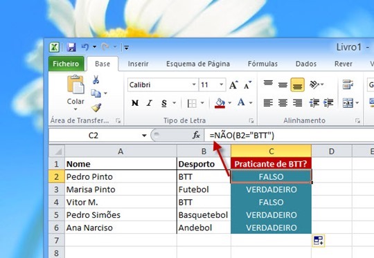
Task: Cut selection with the scissors icon
Action: click(96, 80)
